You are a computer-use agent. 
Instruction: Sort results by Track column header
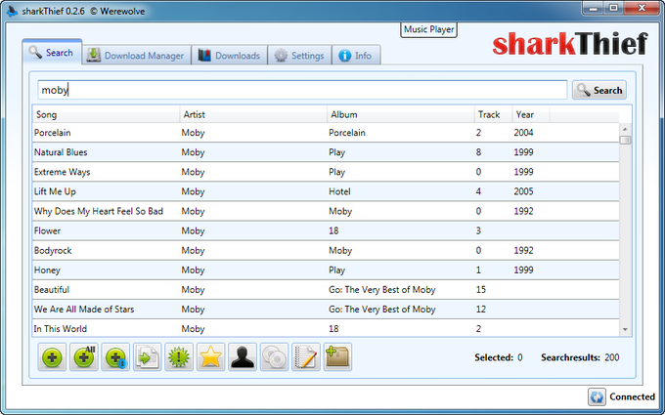click(493, 114)
